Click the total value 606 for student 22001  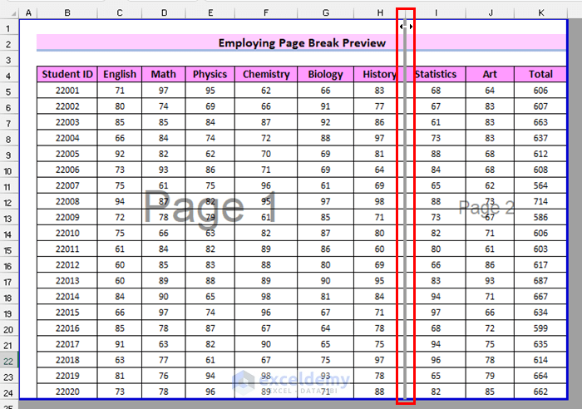tap(540, 90)
